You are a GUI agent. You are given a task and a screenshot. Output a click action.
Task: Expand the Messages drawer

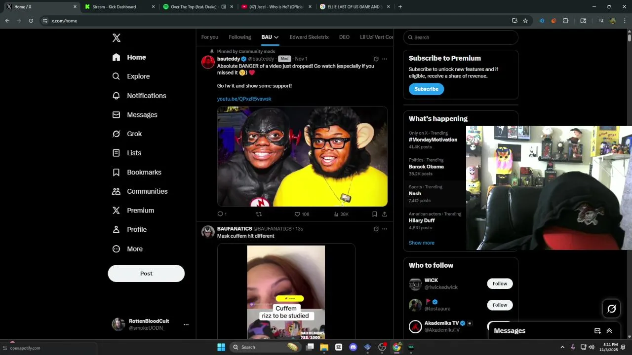[x=609, y=331]
